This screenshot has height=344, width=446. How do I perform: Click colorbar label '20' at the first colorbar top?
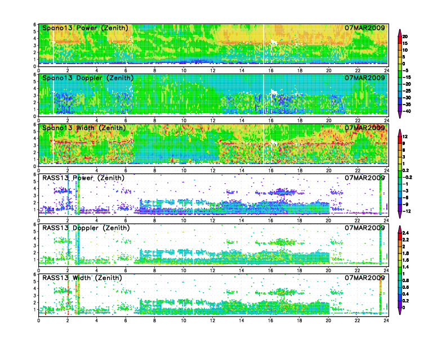point(405,37)
